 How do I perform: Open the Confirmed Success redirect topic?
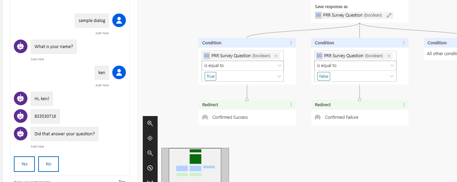point(230,117)
